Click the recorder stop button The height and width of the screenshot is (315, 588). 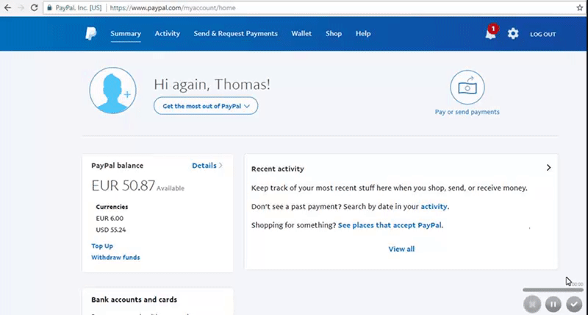532,303
